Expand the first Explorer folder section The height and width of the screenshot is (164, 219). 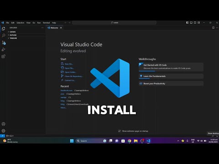pyautogui.click(x=26, y=32)
